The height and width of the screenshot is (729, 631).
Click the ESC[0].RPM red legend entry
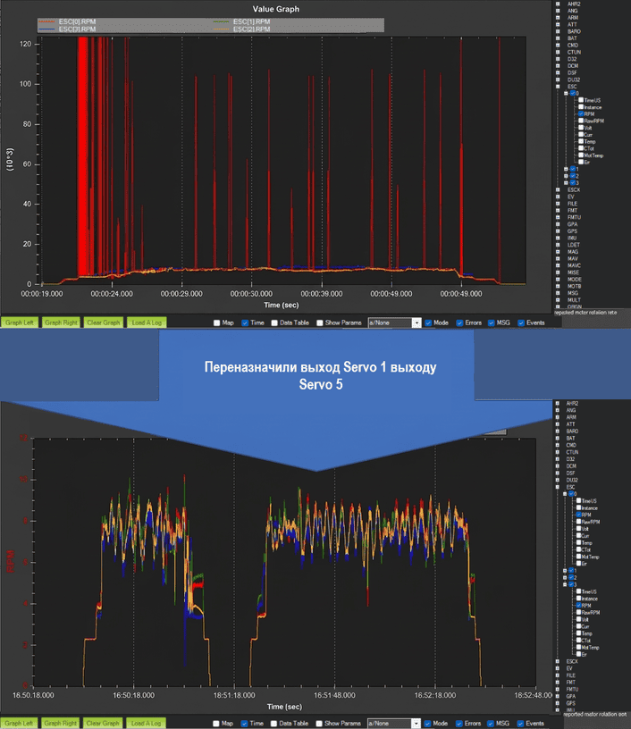76,21
